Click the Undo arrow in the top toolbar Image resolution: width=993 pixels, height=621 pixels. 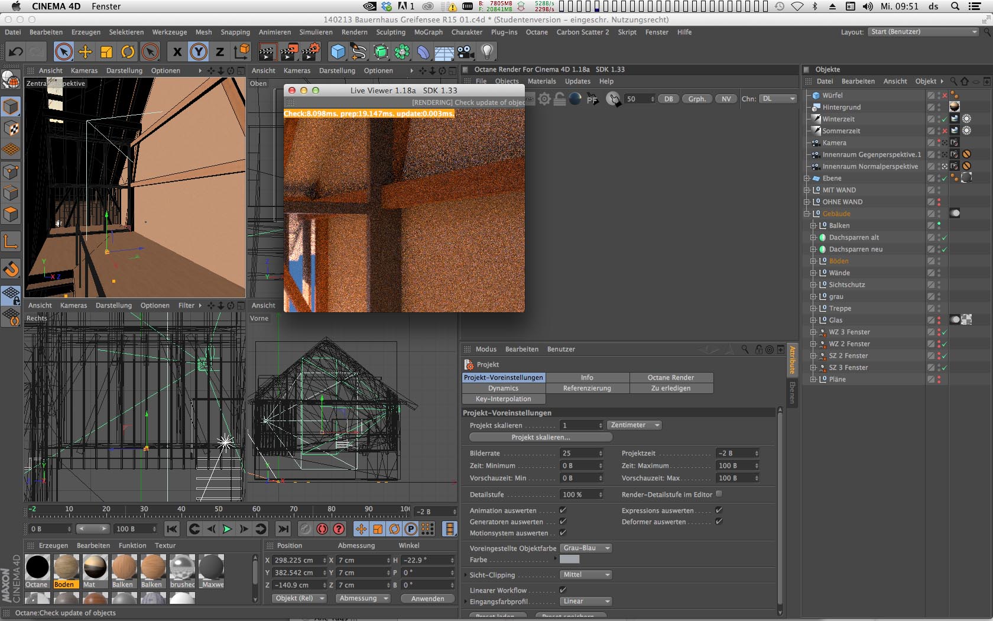[15, 52]
